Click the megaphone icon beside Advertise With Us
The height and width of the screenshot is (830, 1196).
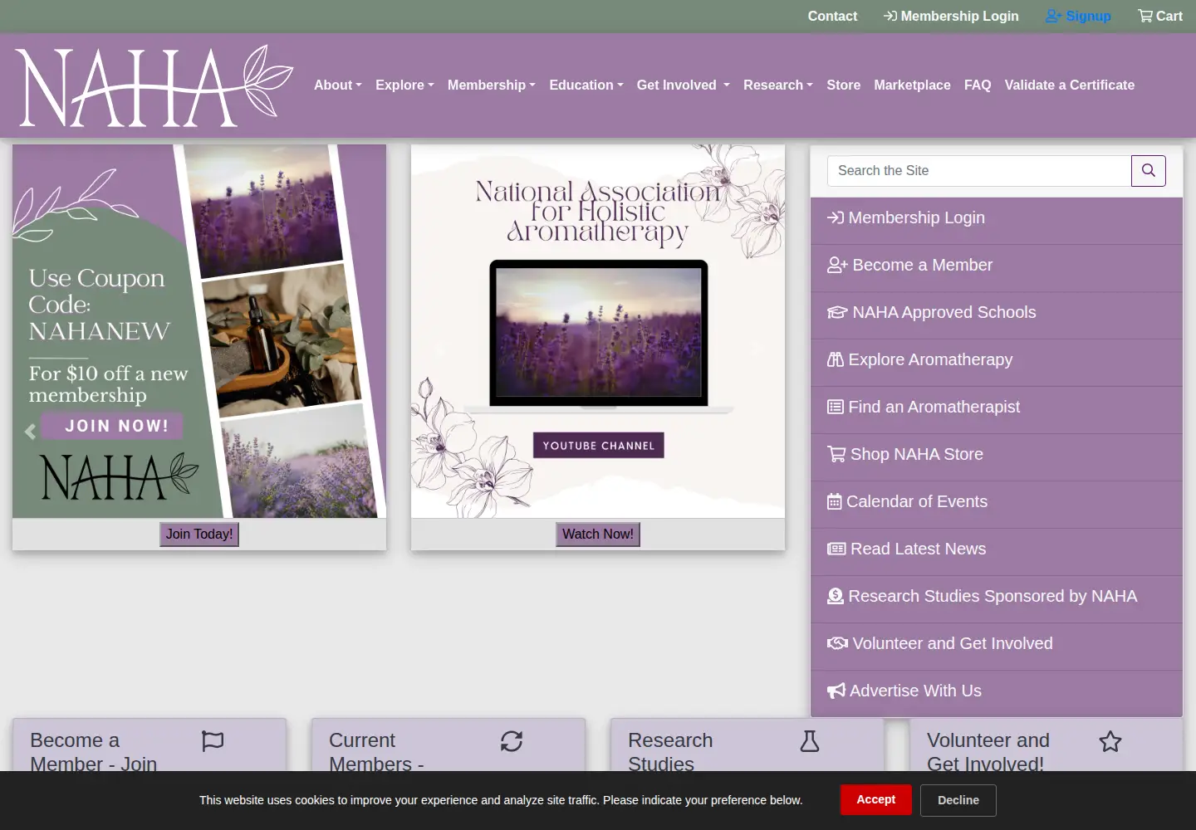point(836,691)
